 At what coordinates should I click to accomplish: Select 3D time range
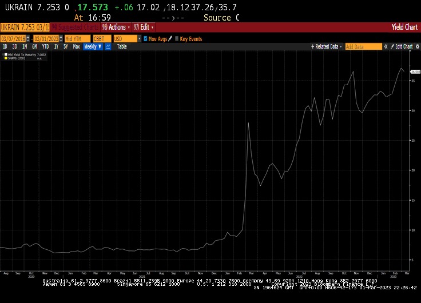(x=14, y=47)
